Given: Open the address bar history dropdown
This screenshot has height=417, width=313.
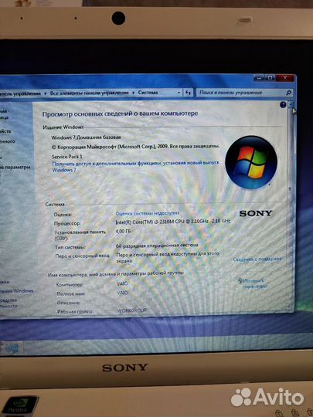Looking at the screenshot, I should 179,93.
